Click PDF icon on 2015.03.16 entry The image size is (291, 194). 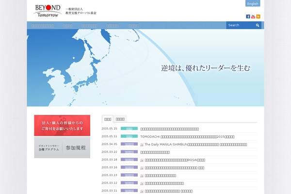pyautogui.click(x=142, y=167)
